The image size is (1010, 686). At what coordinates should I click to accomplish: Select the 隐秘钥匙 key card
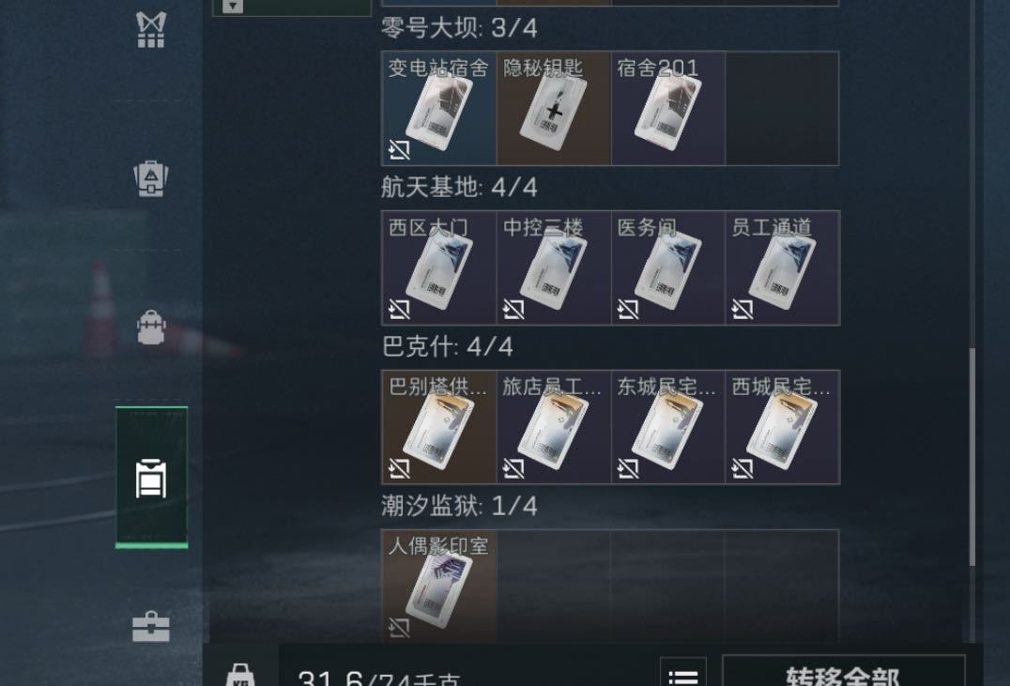point(553,108)
